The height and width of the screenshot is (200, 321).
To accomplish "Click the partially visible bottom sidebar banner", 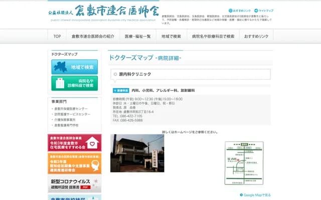I will pos(75,197).
